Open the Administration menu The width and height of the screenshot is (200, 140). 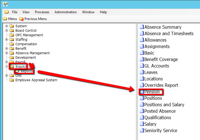(x=66, y=12)
